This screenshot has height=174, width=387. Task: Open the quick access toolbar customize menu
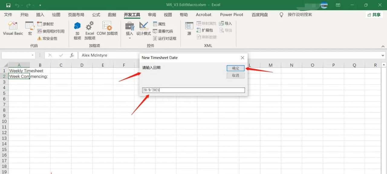(x=40, y=5)
